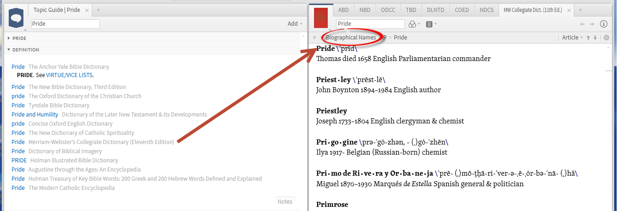Open the Add dropdown in the Topic Guide

pyautogui.click(x=295, y=24)
